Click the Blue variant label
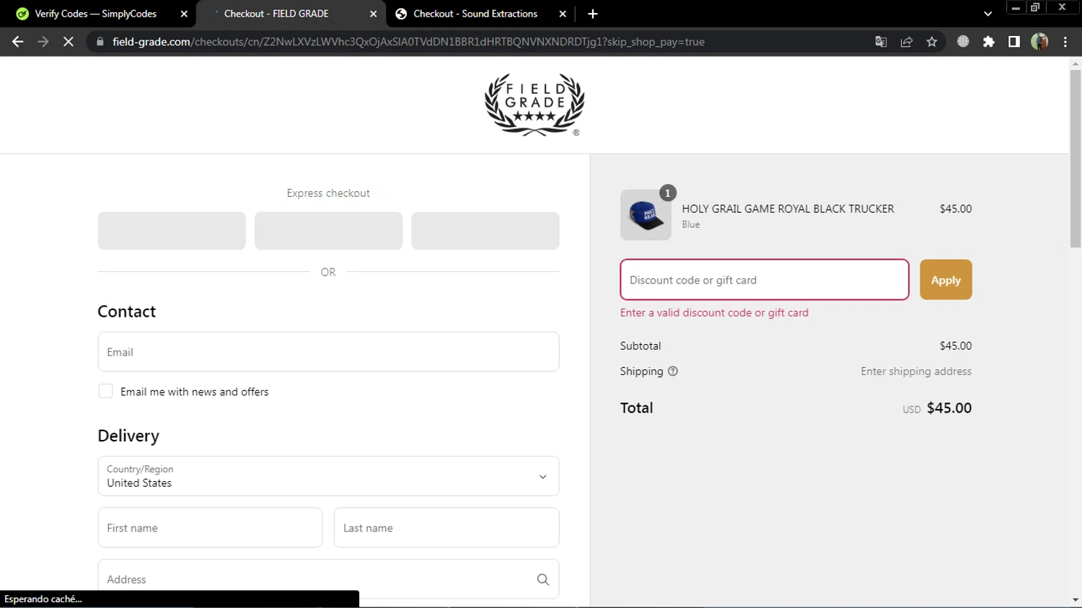 (x=691, y=224)
